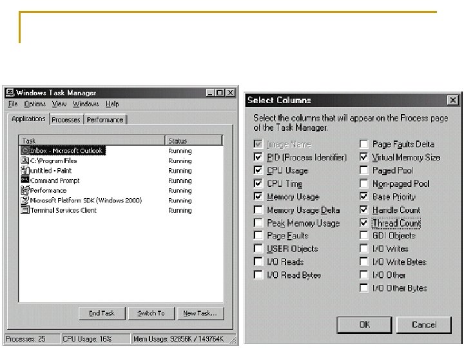Viewport: 464px width, 348px height.
Task: Select the Inbox - Microsoft Outlook task
Action: [121, 151]
